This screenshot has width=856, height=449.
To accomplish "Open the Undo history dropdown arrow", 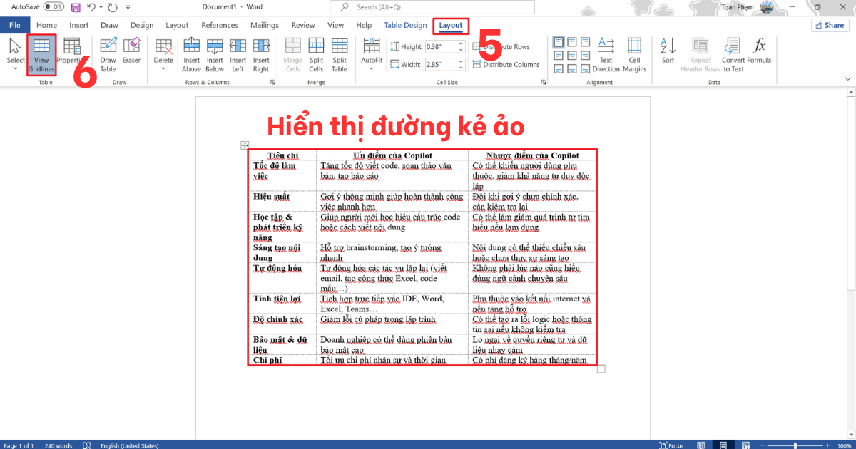I will pyautogui.click(x=101, y=6).
